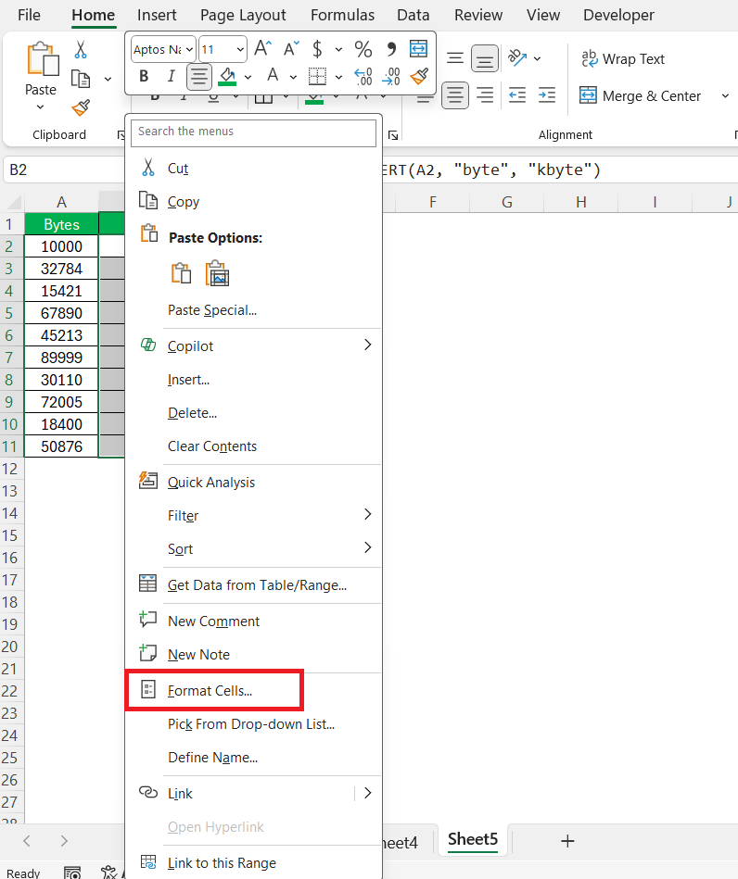Click Align Right in Alignment group
This screenshot has width=738, height=879.
(484, 95)
